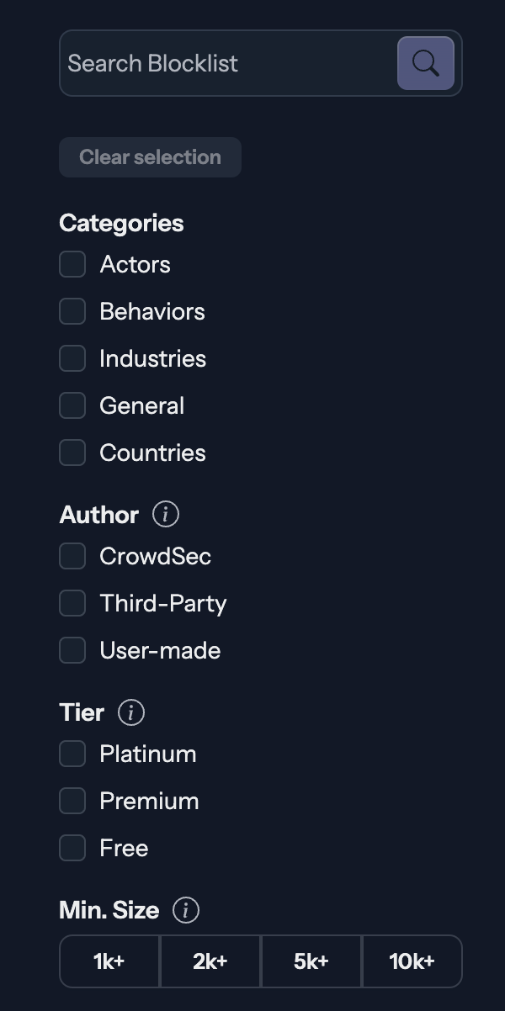The height and width of the screenshot is (1011, 505).
Task: Toggle the Countries checkbox
Action: pyautogui.click(x=72, y=453)
